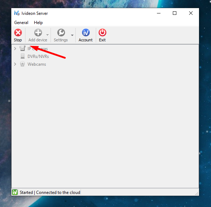Click 'Started | Connected to the cloud' status text
Viewport: 211px width, 207px height.
(x=50, y=193)
